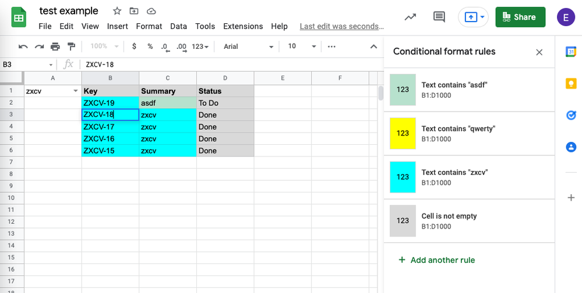Image resolution: width=582 pixels, height=293 pixels.
Task: Select row 5 header
Action: pyautogui.click(x=12, y=138)
